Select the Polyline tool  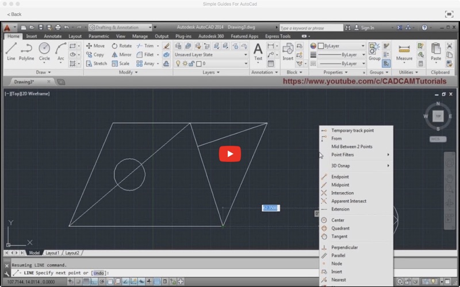(x=26, y=52)
